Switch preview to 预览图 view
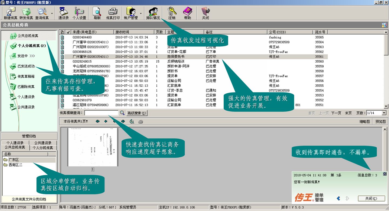This screenshot has height=211, width=389. pos(381,121)
